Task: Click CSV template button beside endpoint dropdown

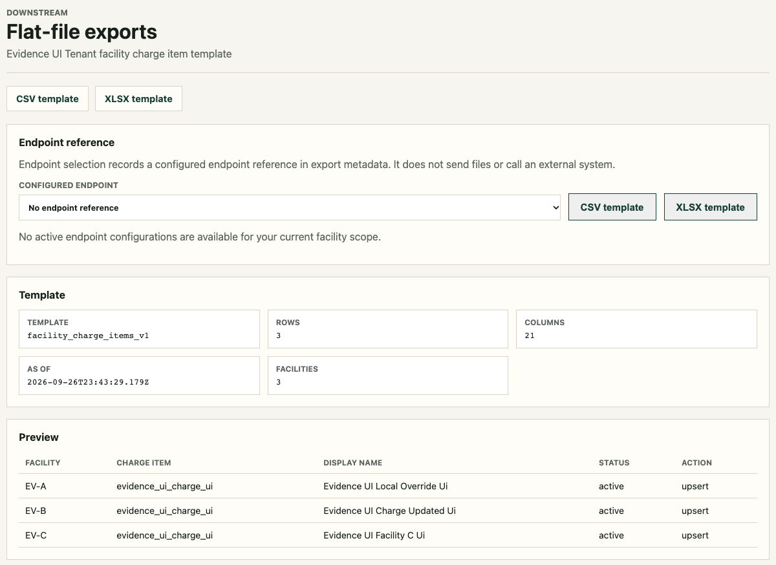Action: tap(612, 207)
